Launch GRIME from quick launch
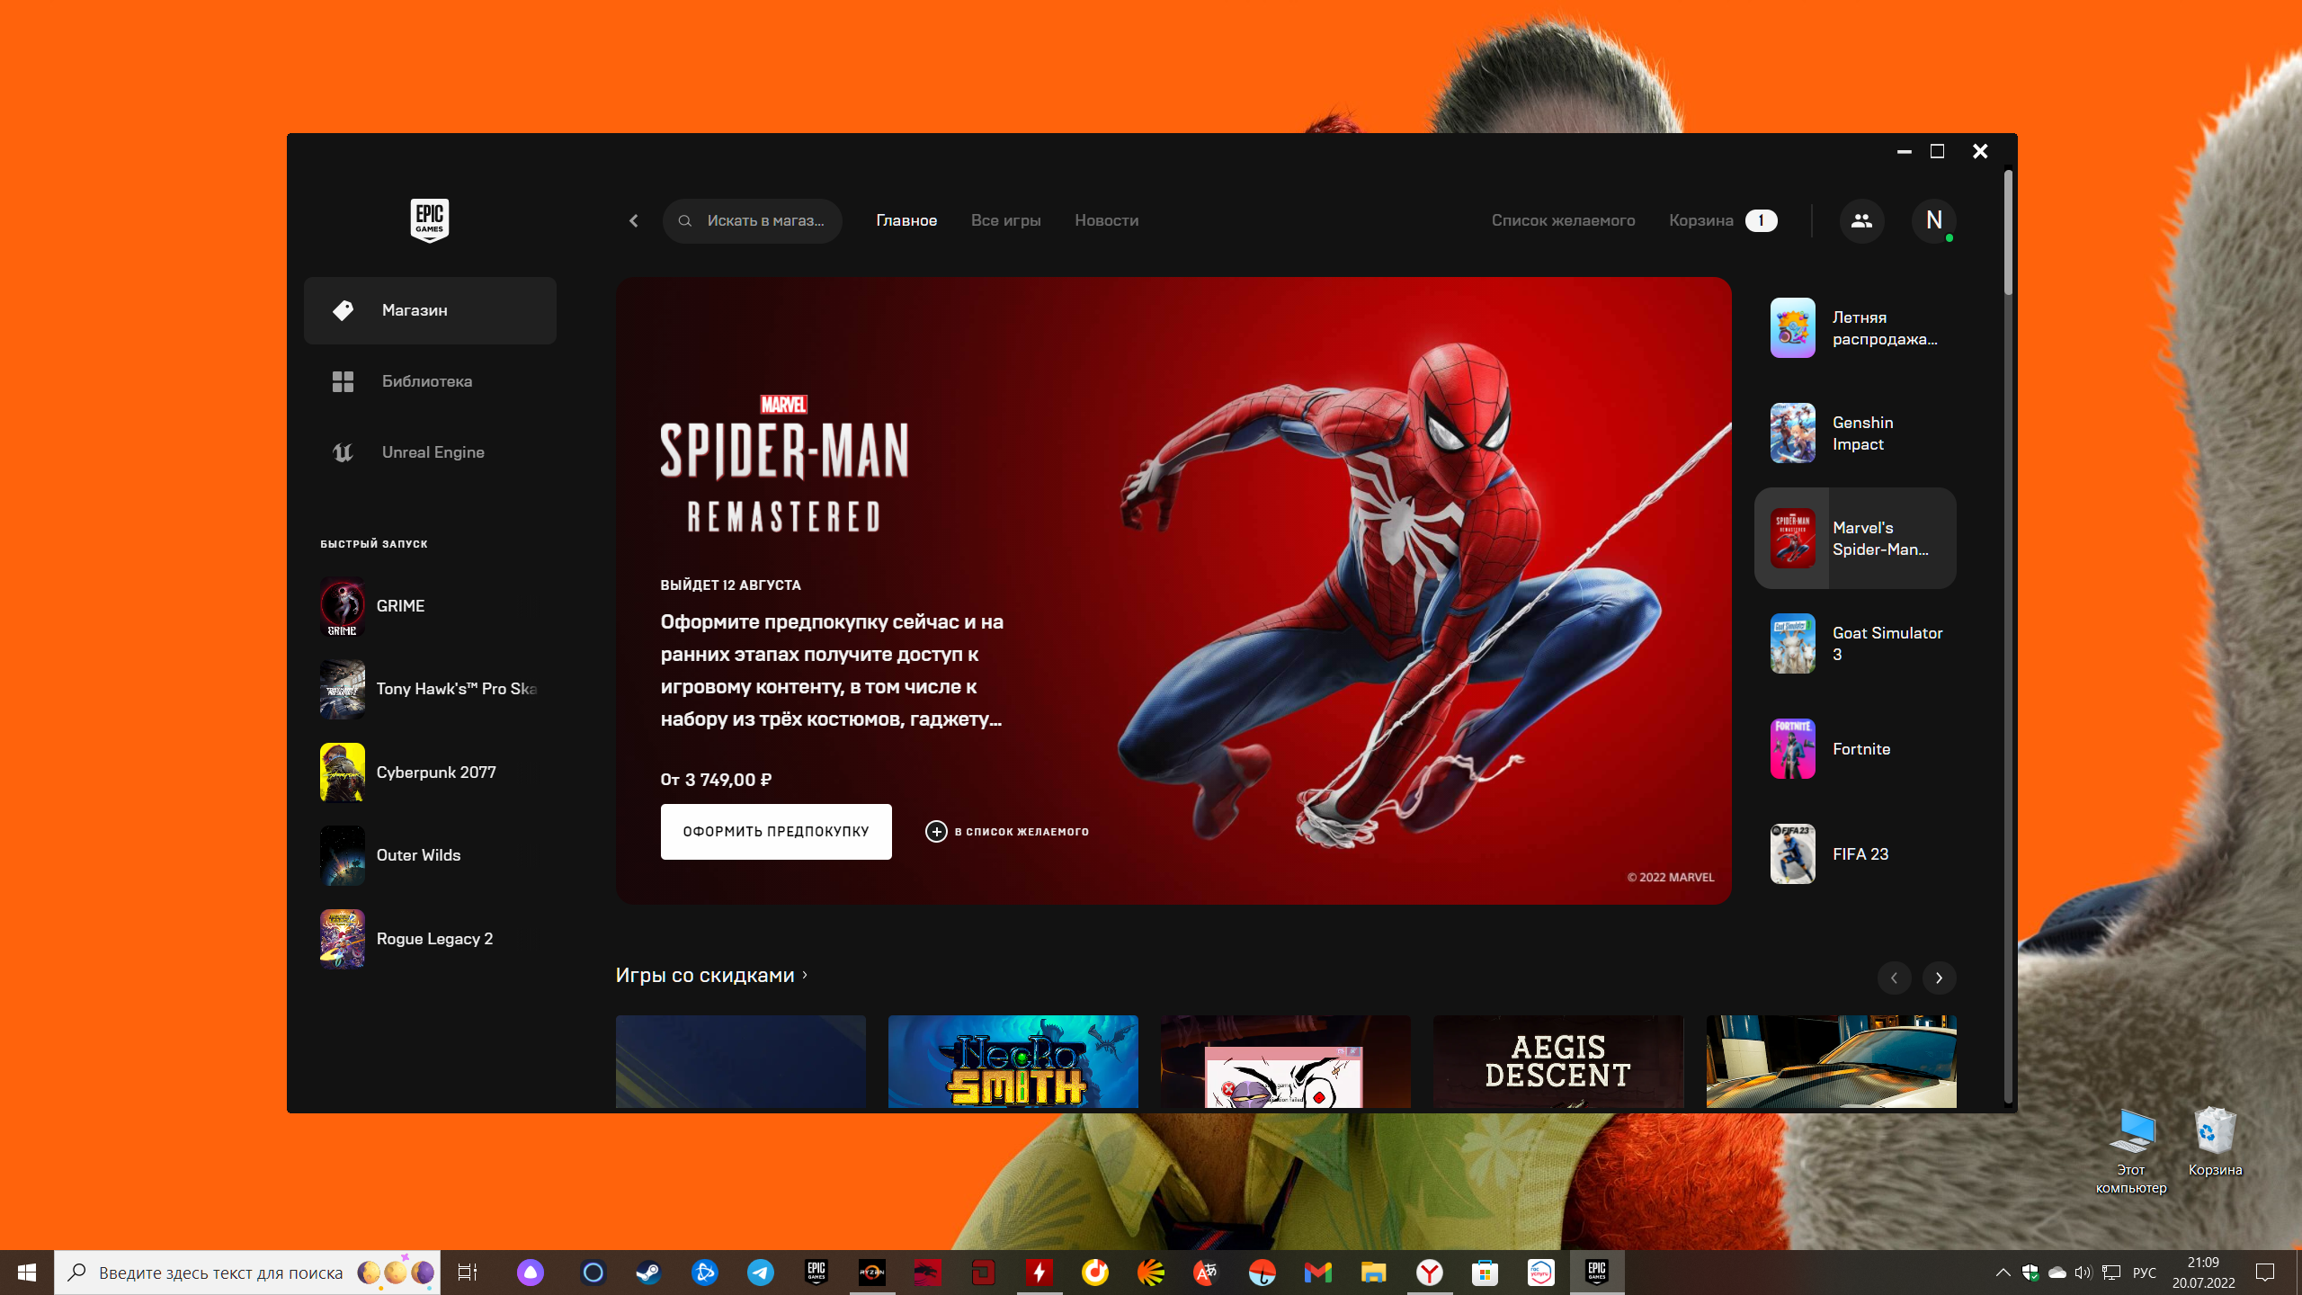Viewport: 2302px width, 1295px height. (x=430, y=606)
